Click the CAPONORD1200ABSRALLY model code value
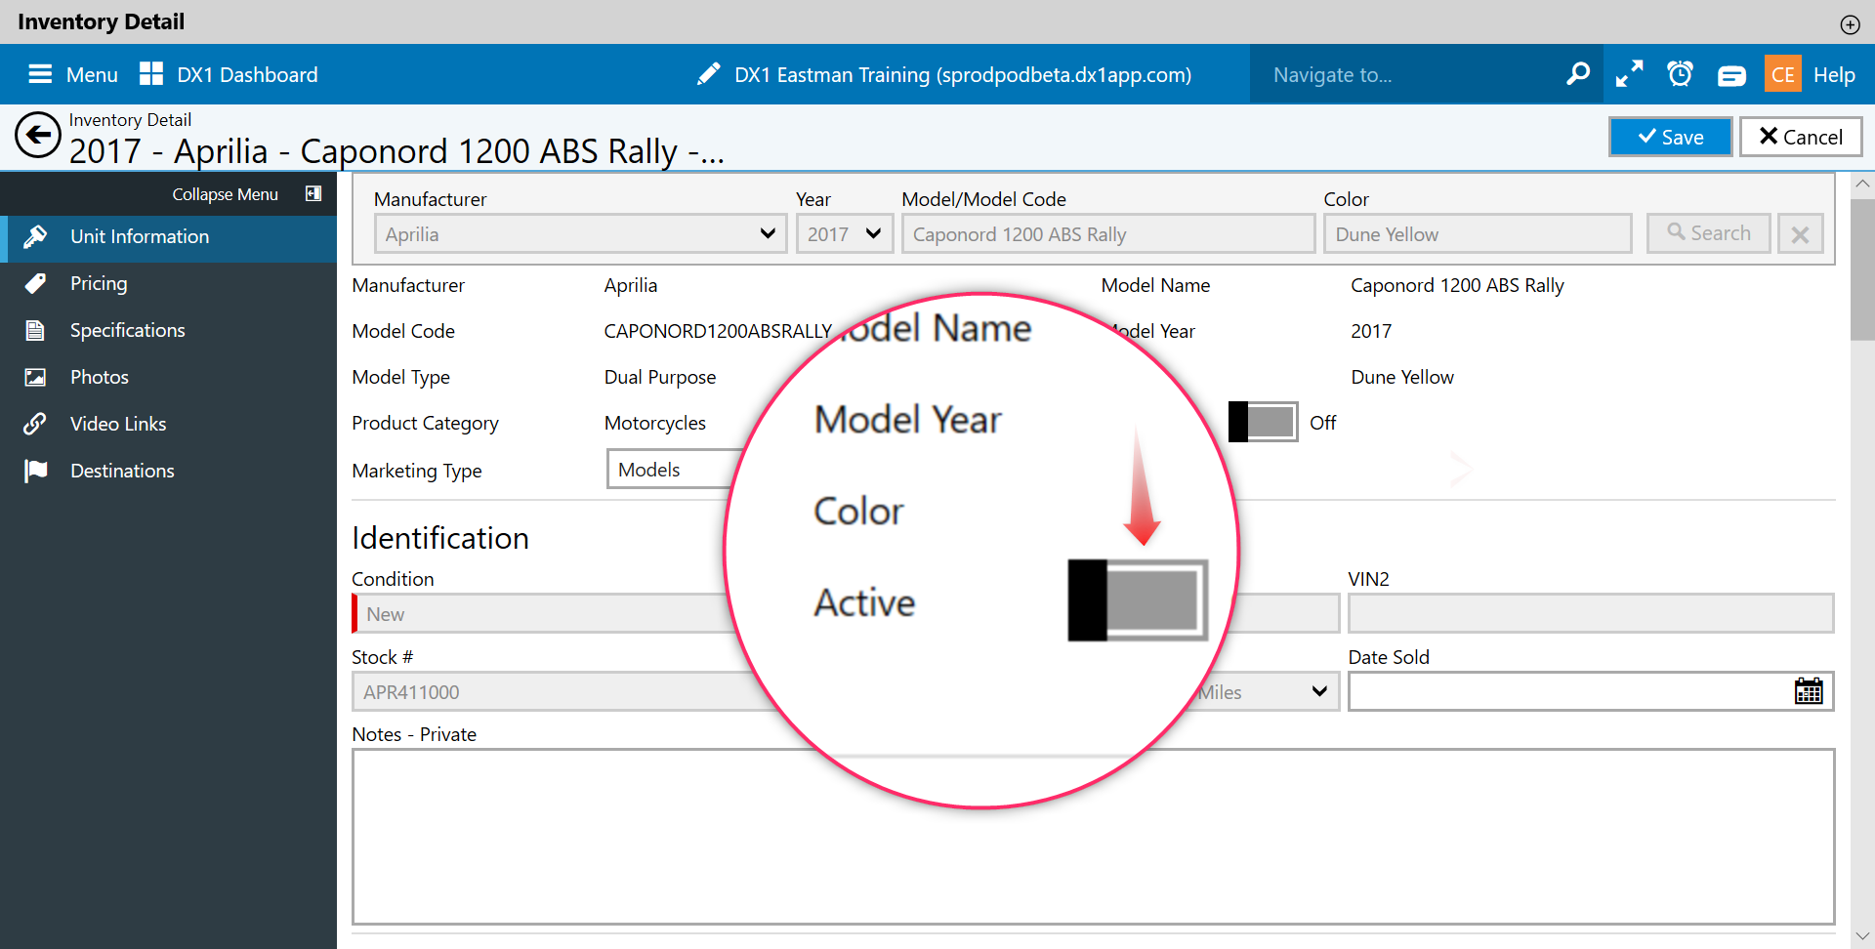This screenshot has width=1875, height=949. pyautogui.click(x=718, y=331)
